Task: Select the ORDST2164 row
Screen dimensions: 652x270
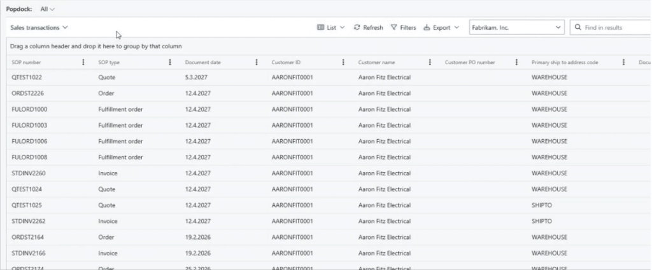Action: pos(329,237)
